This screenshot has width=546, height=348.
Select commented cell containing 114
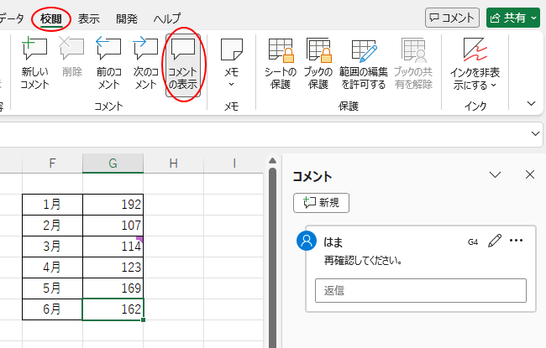pos(113,247)
